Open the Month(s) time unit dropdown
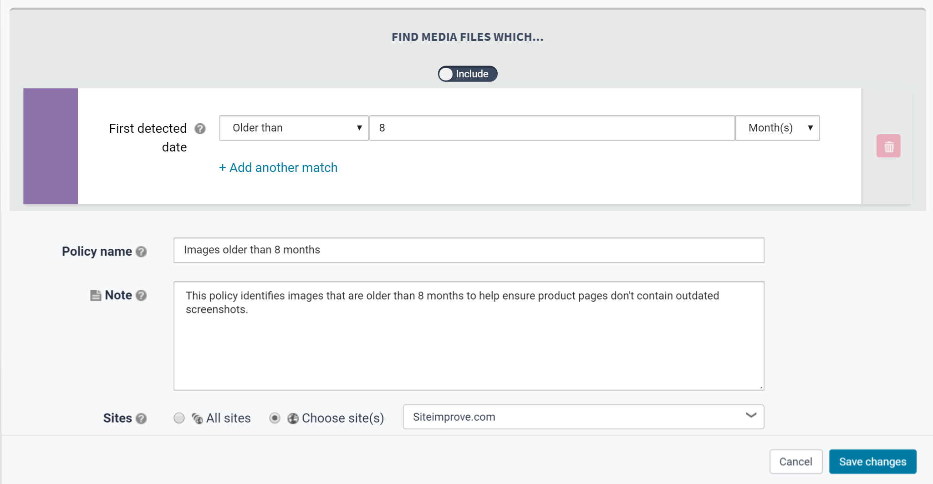Screen dimensions: 933x484 click(x=777, y=128)
